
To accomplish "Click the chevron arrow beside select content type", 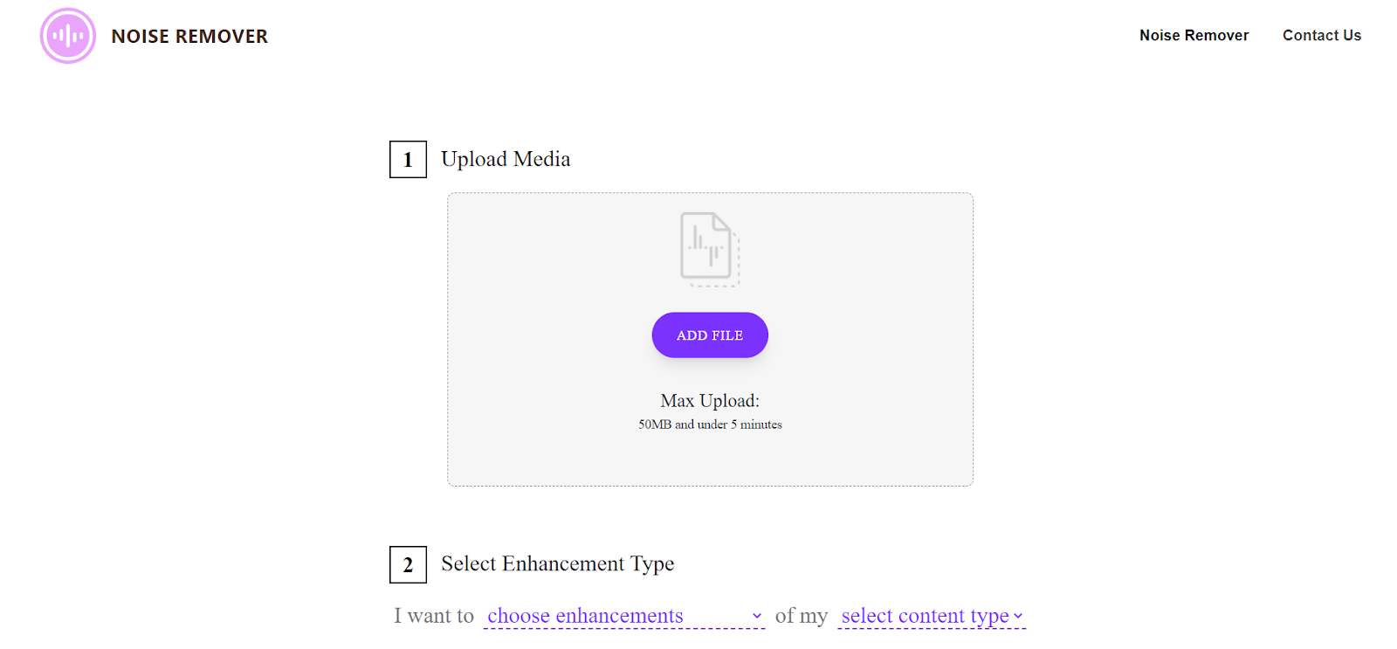I will click(1018, 617).
